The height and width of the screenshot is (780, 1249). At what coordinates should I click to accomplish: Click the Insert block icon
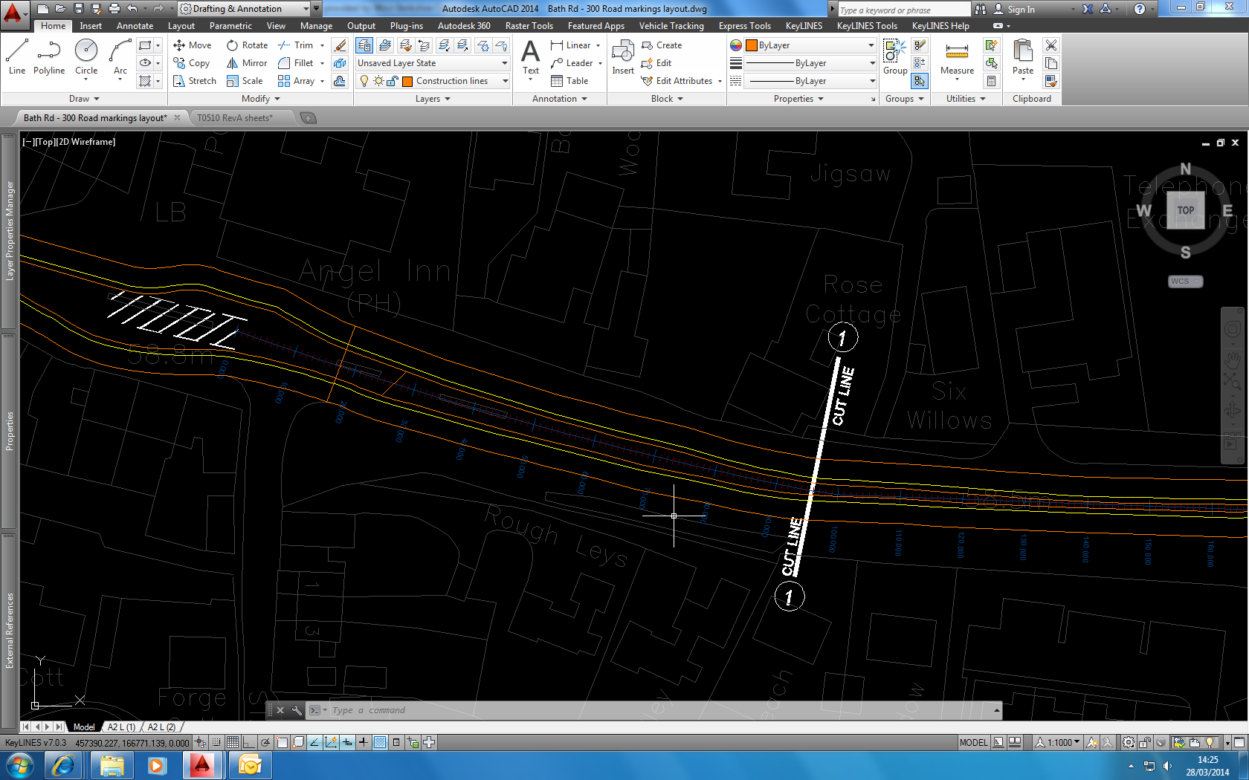pyautogui.click(x=623, y=57)
